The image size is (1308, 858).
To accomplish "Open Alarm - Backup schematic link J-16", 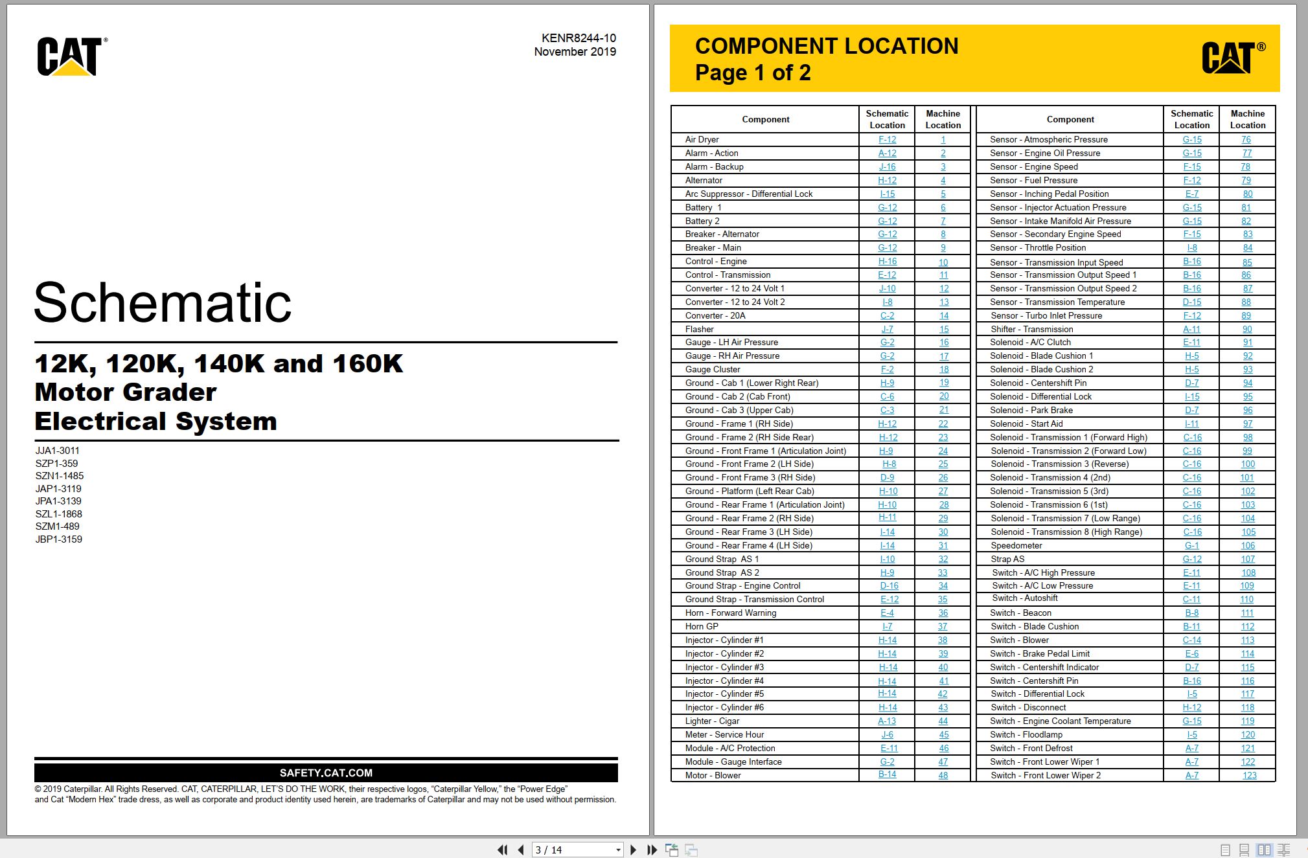I will [887, 166].
